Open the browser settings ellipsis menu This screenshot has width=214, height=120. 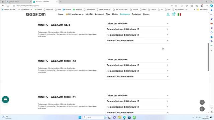[207, 6]
